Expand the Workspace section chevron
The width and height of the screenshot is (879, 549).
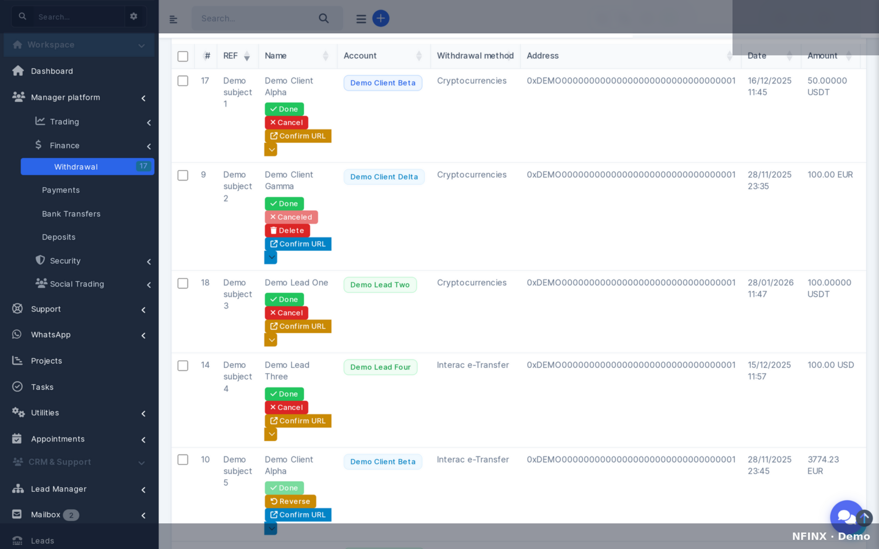click(141, 45)
